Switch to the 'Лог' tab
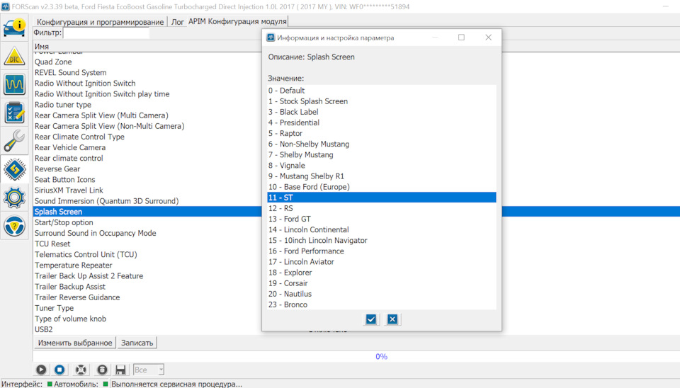The image size is (680, 388). tap(177, 22)
